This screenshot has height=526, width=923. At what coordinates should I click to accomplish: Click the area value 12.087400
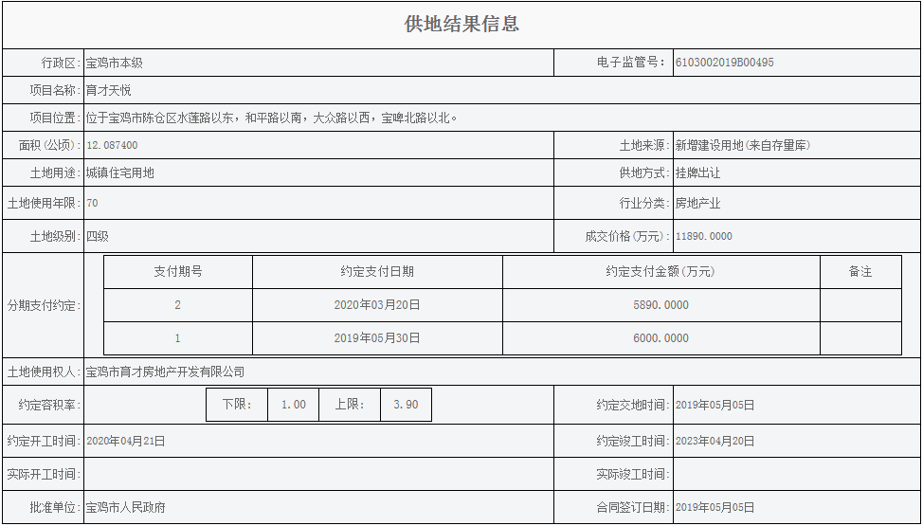[113, 146]
